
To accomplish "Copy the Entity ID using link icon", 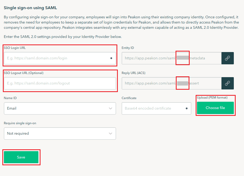I will [x=228, y=58].
